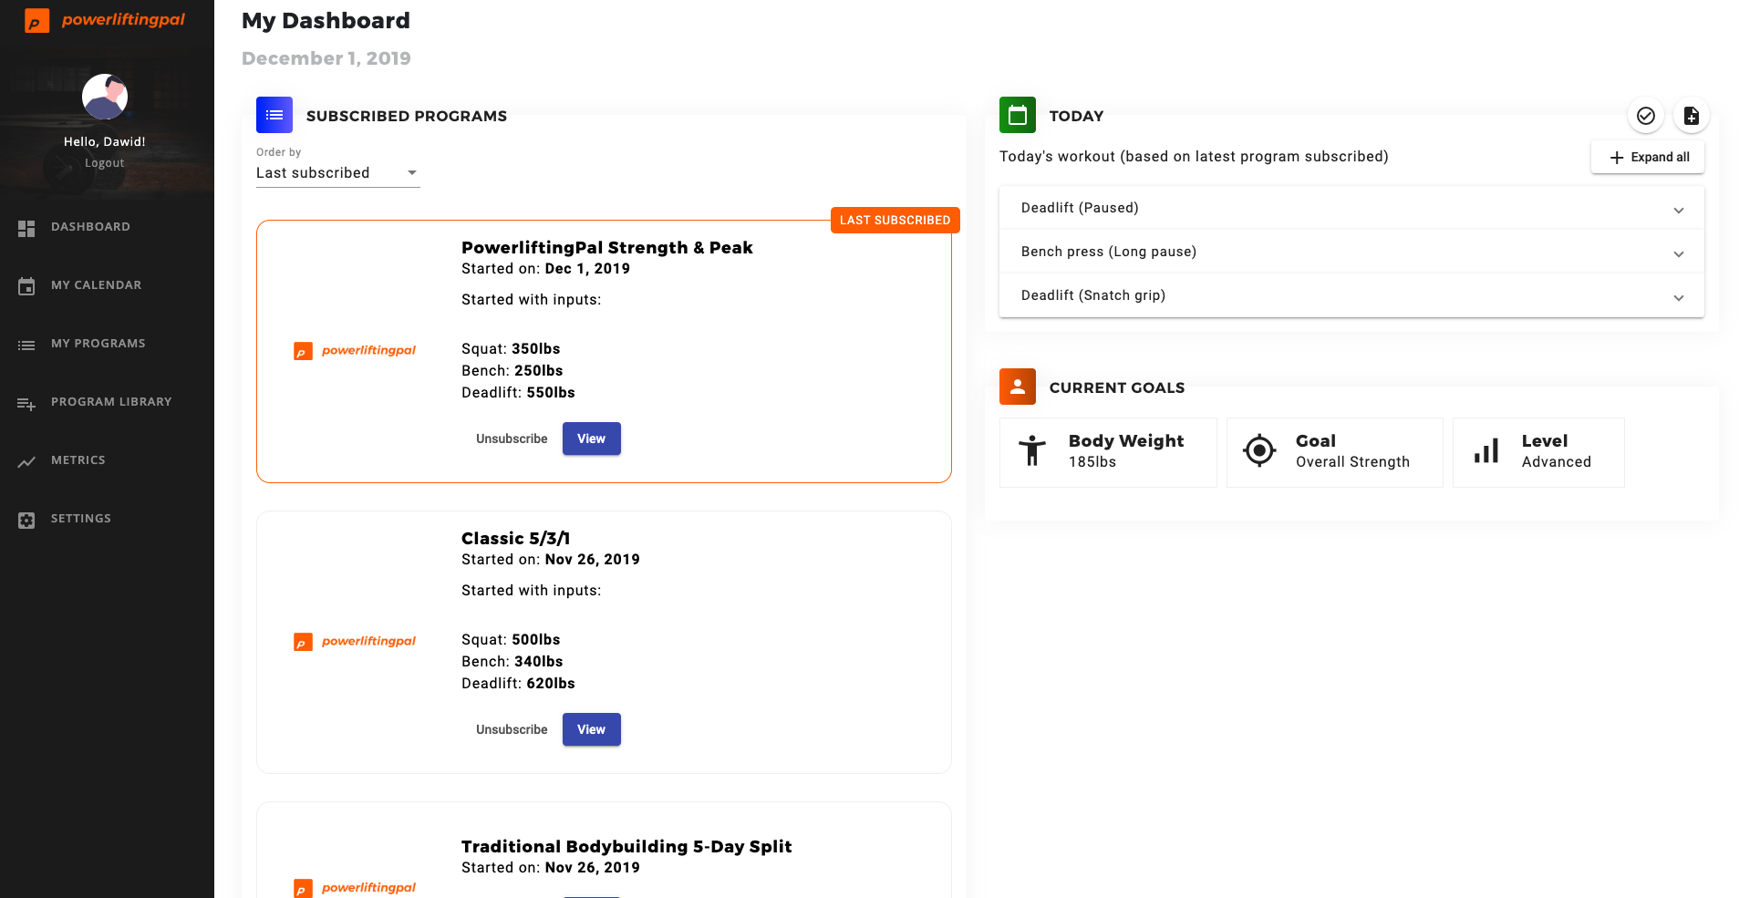Click Expand all button
The width and height of the screenshot is (1739, 898).
click(x=1648, y=157)
